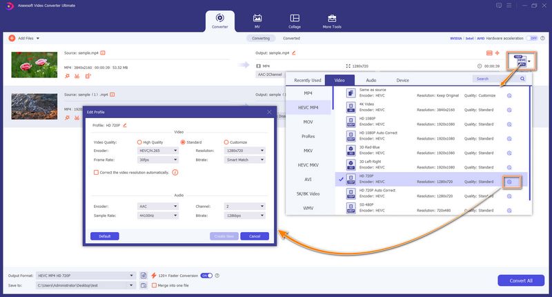
Task: Enable correct the video resolution automatically
Action: coord(96,172)
